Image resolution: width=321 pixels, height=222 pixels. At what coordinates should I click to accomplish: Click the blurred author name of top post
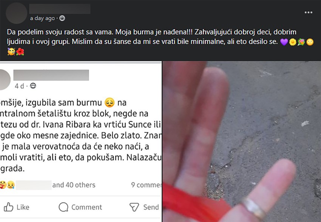[60, 9]
